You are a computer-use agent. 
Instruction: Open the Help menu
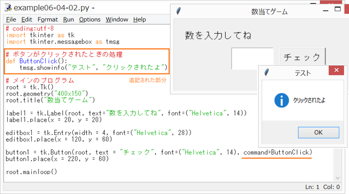coord(140,20)
